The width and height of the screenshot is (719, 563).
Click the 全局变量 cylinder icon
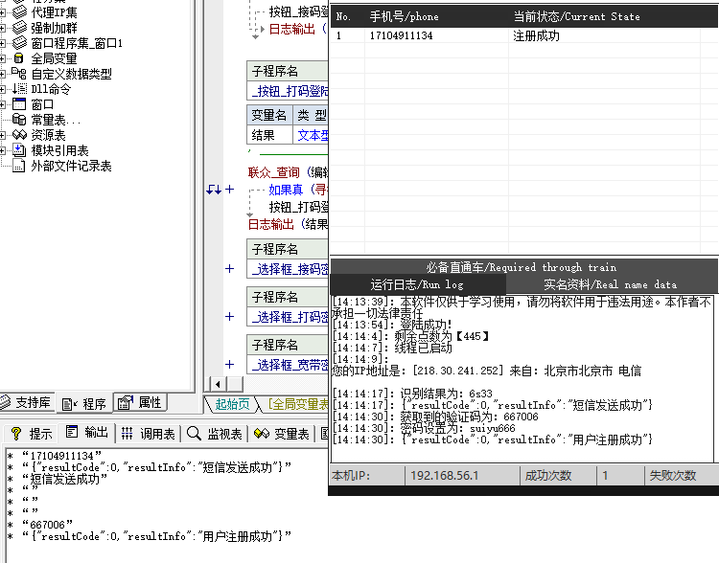pos(19,58)
